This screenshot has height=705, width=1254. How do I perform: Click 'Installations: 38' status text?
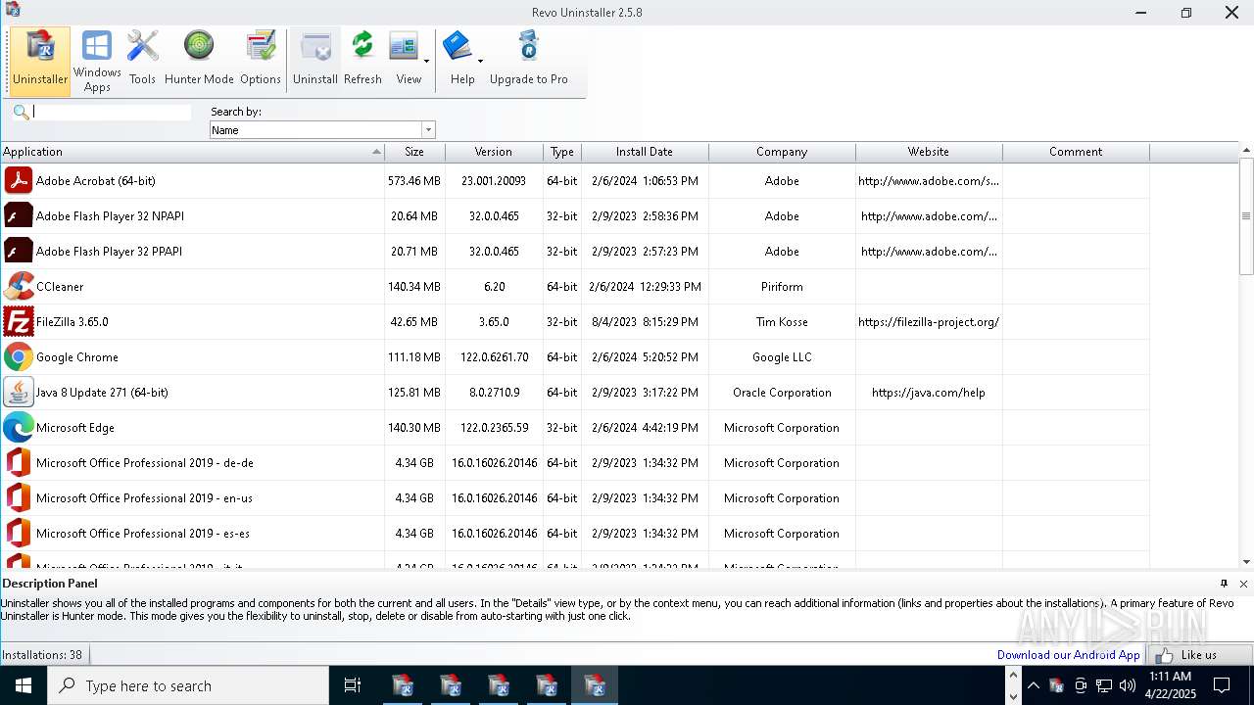[42, 655]
